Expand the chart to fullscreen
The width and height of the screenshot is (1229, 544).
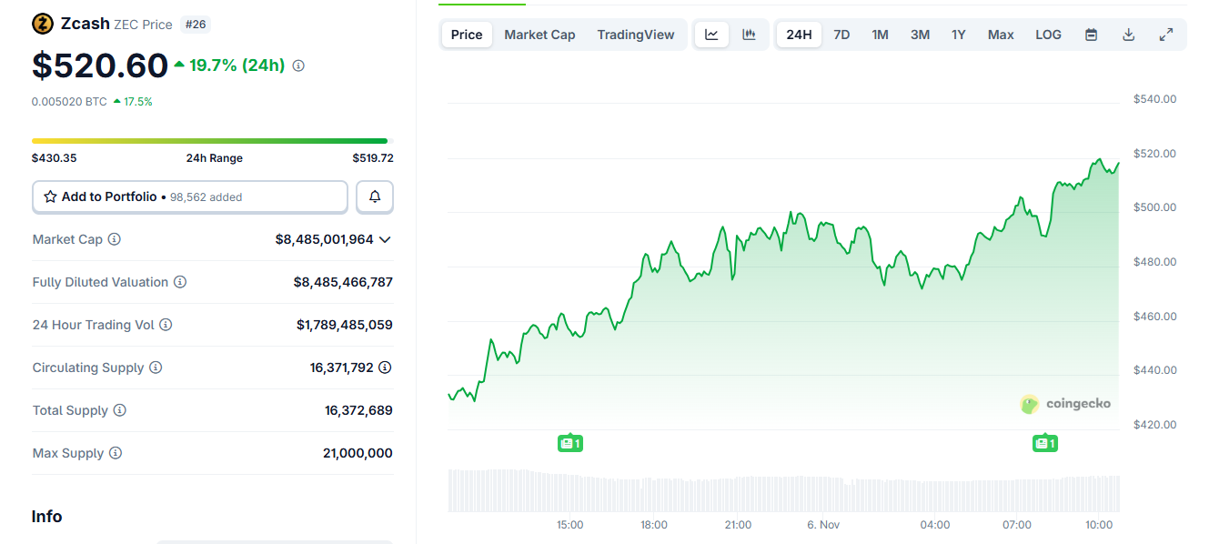pyautogui.click(x=1166, y=34)
